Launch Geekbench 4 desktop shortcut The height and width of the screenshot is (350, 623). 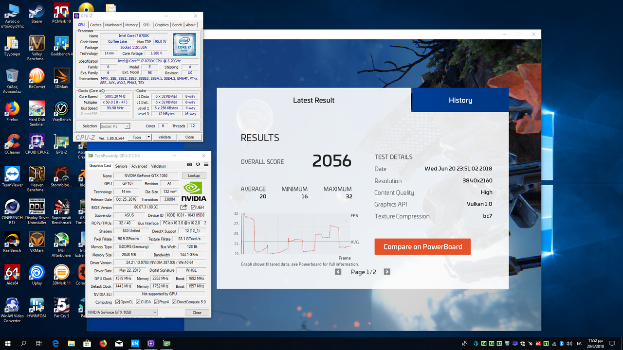[61, 45]
